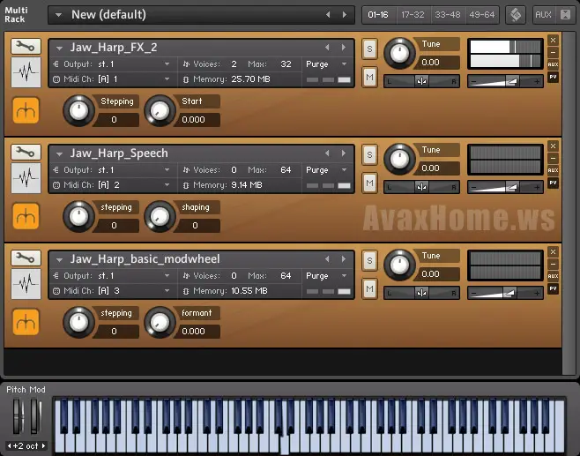Expand the Jaw_Harp_Speech instrument name menu
The image size is (580, 456).
pyautogui.click(x=59, y=154)
